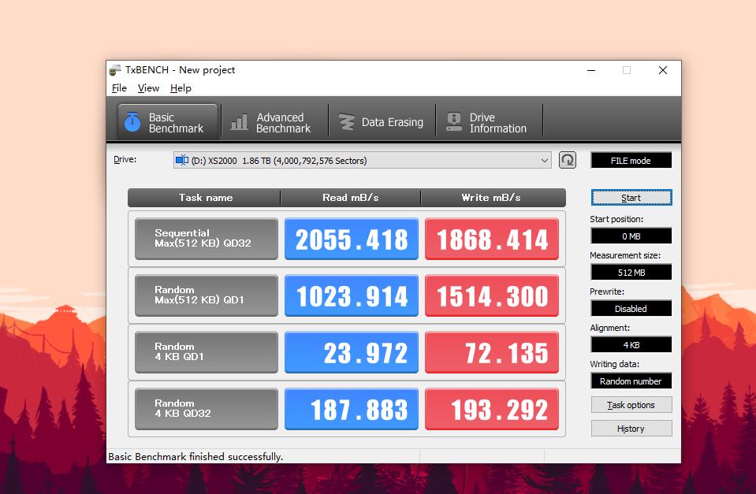The image size is (756, 494).
Task: Click write result 72.135
Action: point(492,352)
